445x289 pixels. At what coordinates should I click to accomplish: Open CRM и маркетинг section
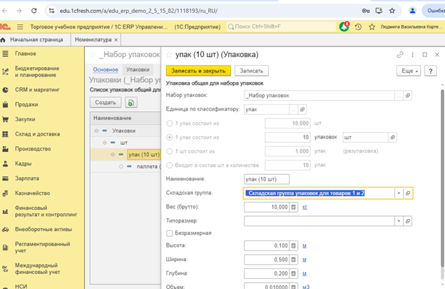tap(37, 90)
